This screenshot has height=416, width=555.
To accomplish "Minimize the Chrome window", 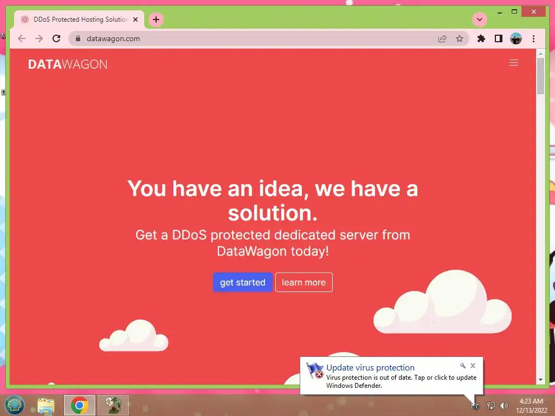I will 499,12.
